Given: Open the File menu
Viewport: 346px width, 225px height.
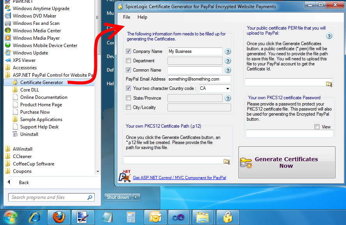Looking at the screenshot, I should tap(127, 17).
